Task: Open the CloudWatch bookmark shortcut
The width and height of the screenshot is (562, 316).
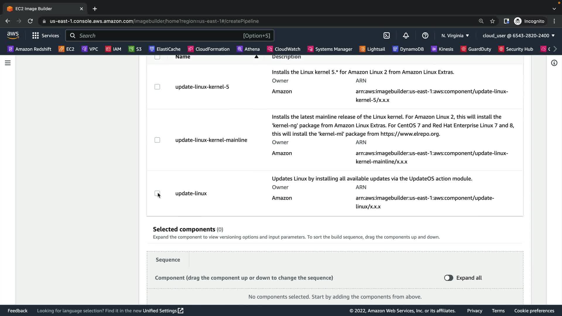Action: (x=283, y=49)
